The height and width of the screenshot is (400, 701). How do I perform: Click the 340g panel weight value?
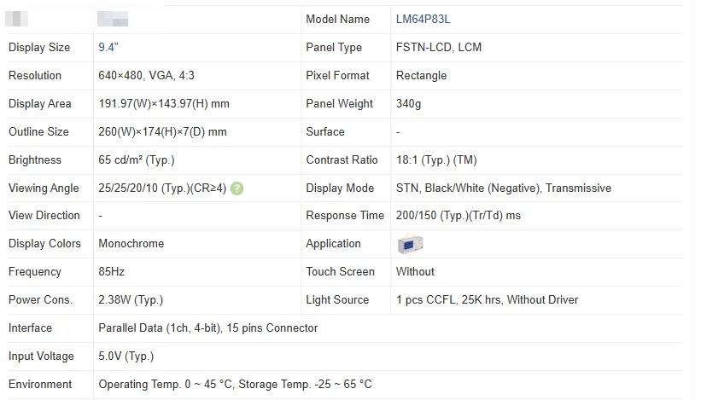coord(408,104)
